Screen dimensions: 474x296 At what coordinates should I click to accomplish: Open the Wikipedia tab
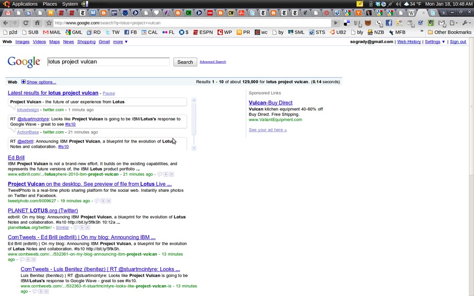click(x=411, y=13)
